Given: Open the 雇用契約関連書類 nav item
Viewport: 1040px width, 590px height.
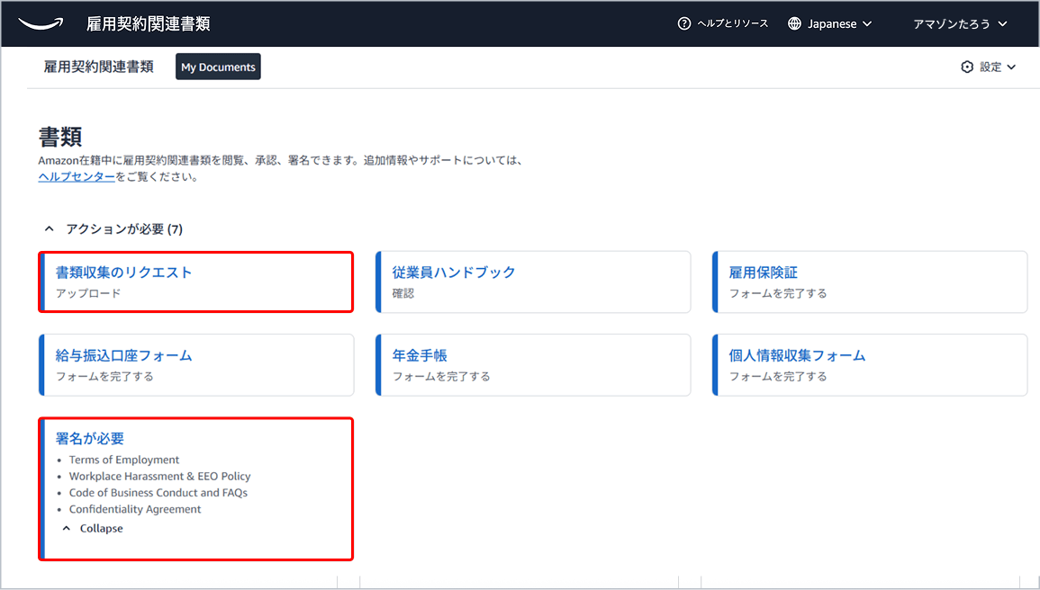Looking at the screenshot, I should coord(98,67).
